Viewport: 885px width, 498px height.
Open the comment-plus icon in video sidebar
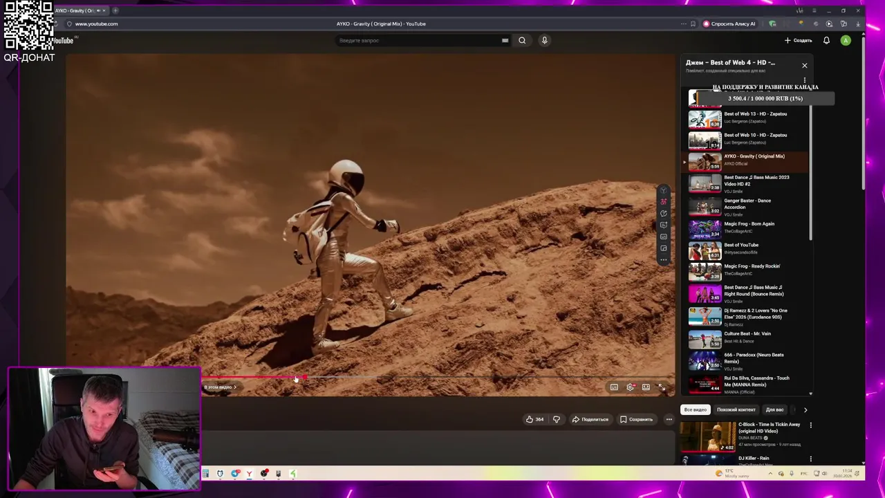[664, 225]
